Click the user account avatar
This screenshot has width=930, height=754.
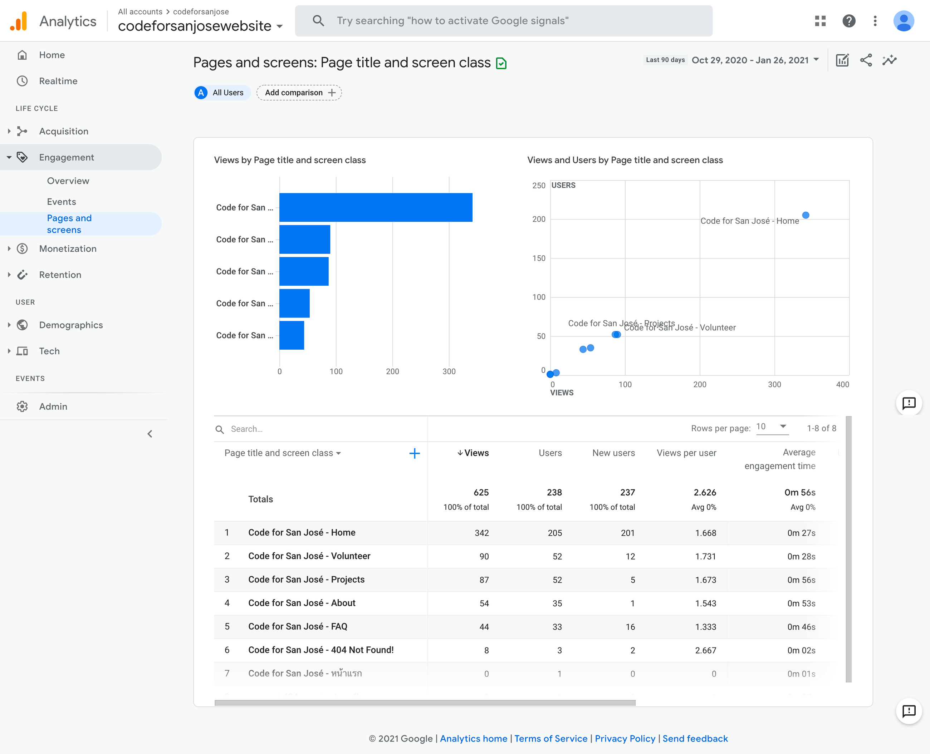[903, 21]
